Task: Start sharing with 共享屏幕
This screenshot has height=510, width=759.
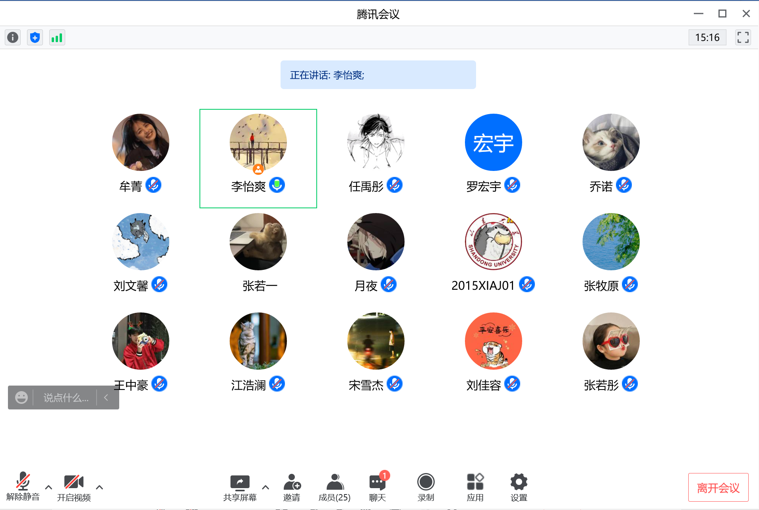Action: [240, 488]
